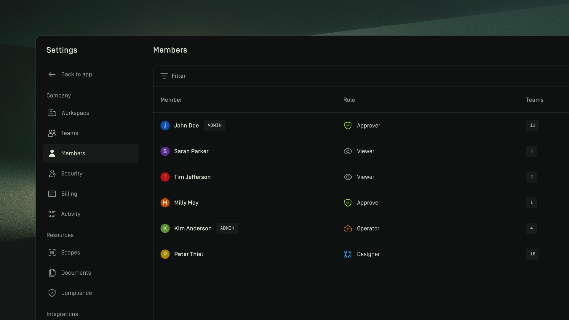Screen dimensions: 569x320
Task: Open Milly May's member name link
Action: coord(186,203)
